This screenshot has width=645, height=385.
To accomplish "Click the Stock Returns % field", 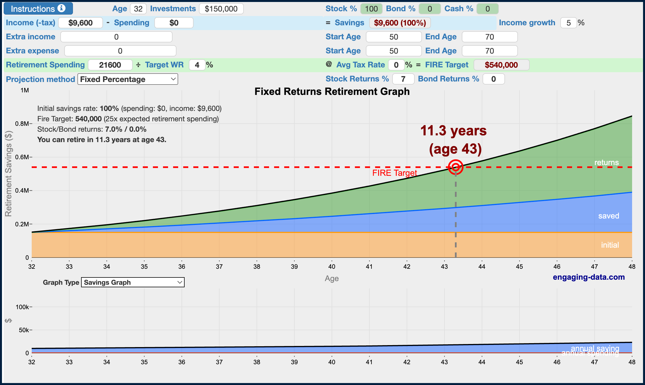I will [403, 79].
